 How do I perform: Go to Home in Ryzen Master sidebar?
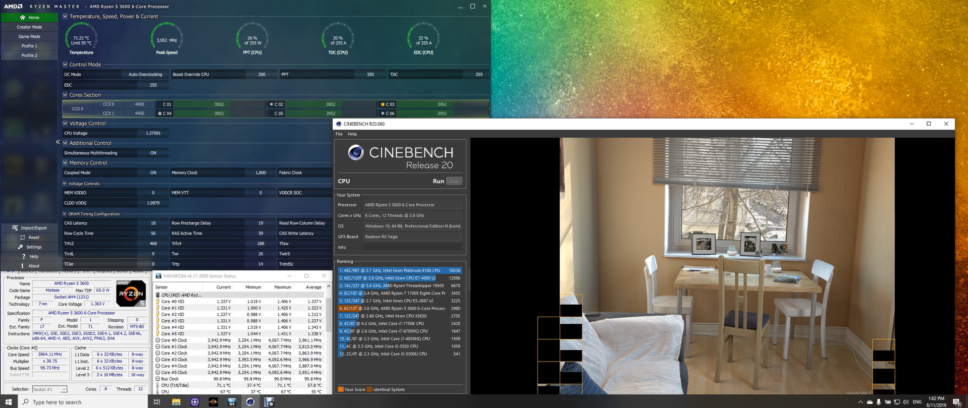click(x=29, y=18)
